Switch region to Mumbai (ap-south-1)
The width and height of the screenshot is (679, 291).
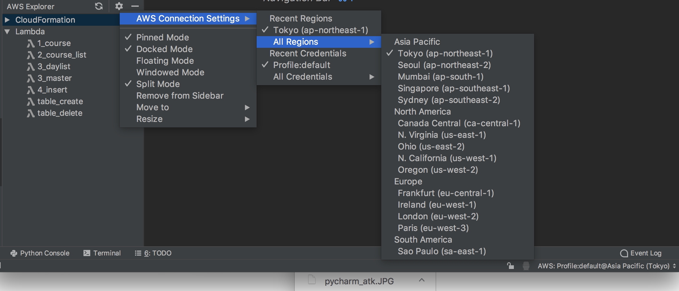pyautogui.click(x=457, y=77)
